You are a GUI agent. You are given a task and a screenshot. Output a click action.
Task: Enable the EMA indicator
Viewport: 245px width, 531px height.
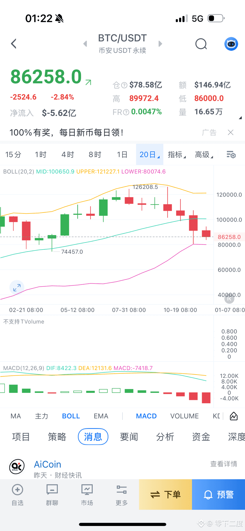point(101,416)
